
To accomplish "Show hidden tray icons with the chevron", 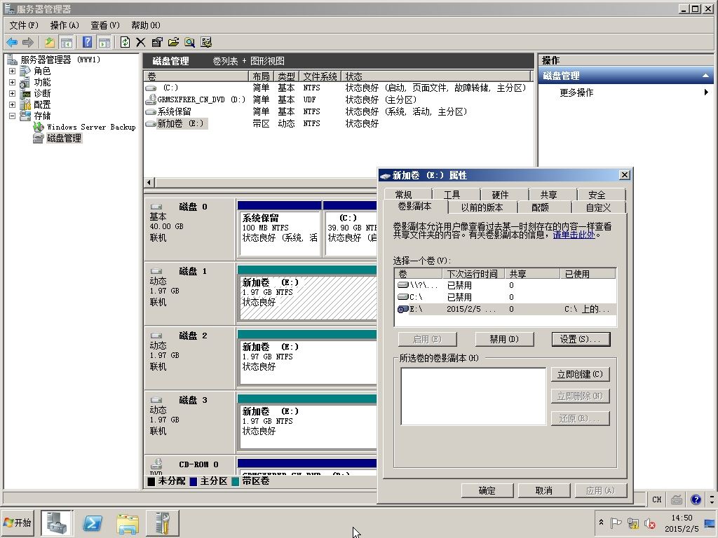I will (601, 523).
